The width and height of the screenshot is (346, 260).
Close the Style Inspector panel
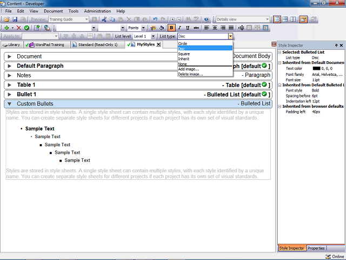[x=341, y=45]
